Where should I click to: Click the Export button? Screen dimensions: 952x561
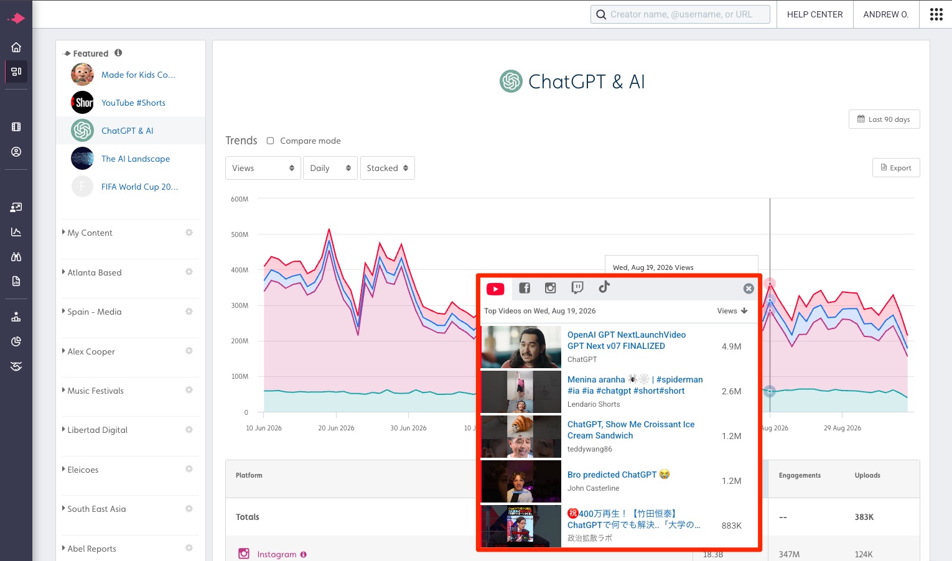coord(896,168)
